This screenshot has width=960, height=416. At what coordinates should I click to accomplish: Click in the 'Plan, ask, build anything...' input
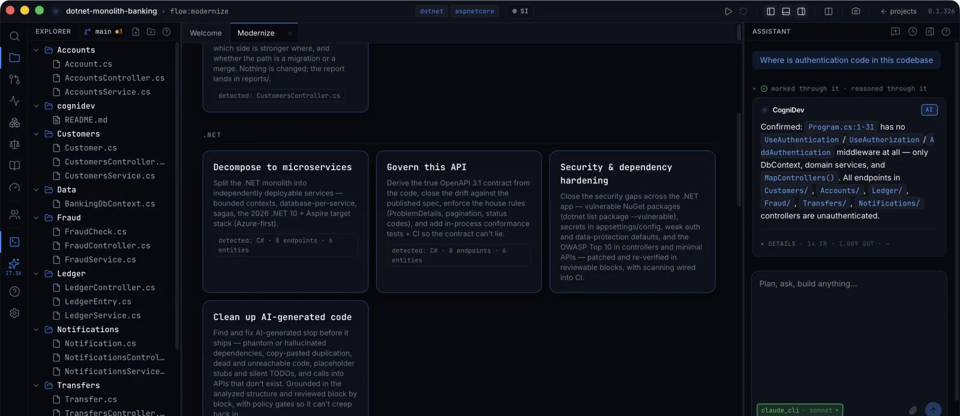pyautogui.click(x=849, y=336)
